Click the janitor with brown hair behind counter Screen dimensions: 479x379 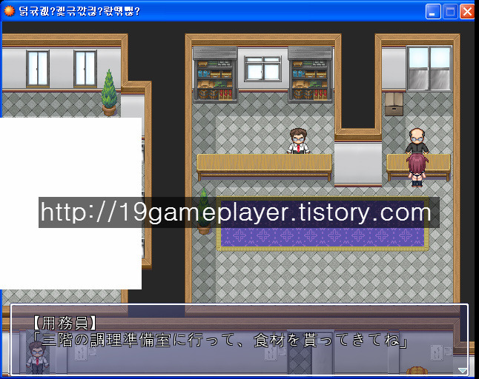[298, 141]
